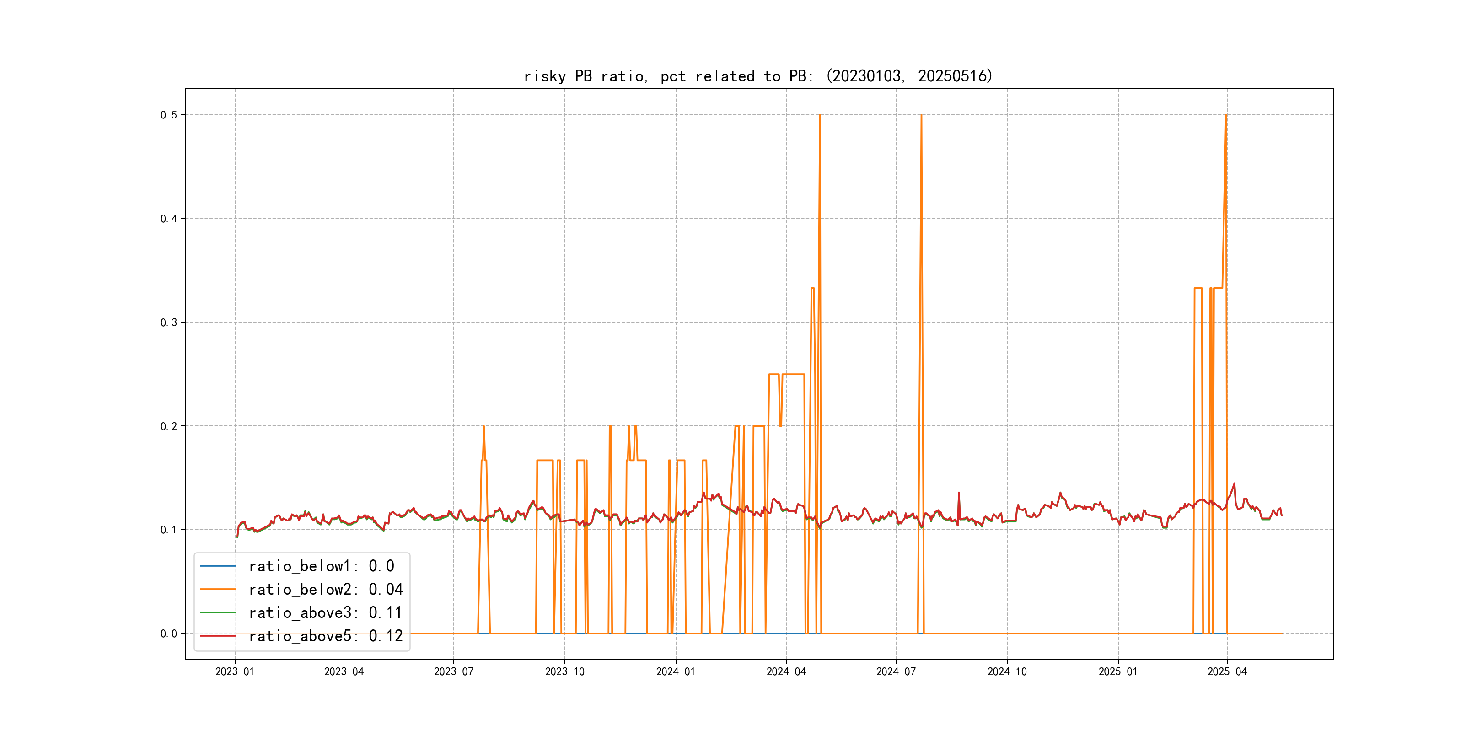Click the blue ratio_below1 legend line swatch
This screenshot has height=741, width=1482.
(217, 566)
